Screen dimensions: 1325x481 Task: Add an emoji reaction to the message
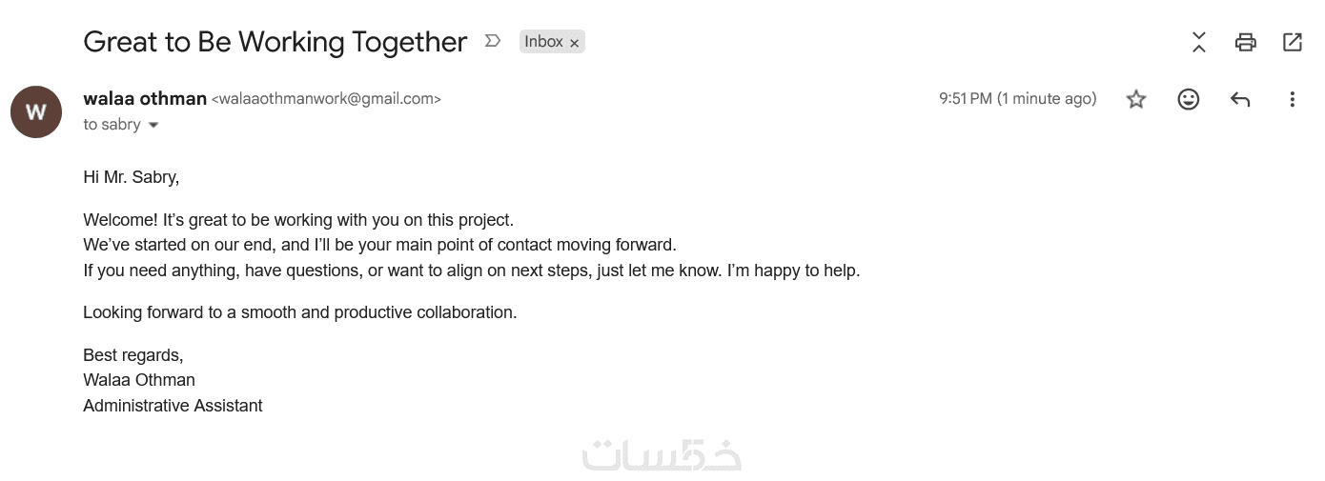click(x=1188, y=99)
